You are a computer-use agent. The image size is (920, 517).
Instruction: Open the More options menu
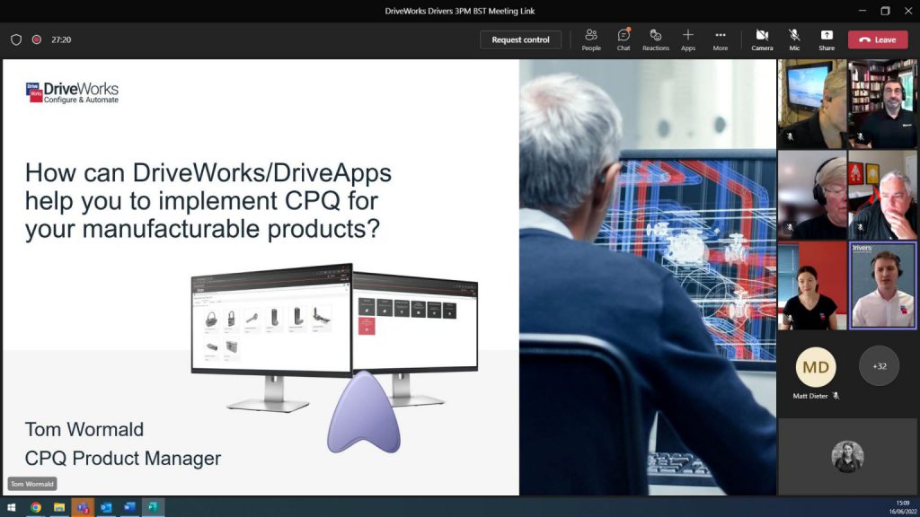pos(720,39)
